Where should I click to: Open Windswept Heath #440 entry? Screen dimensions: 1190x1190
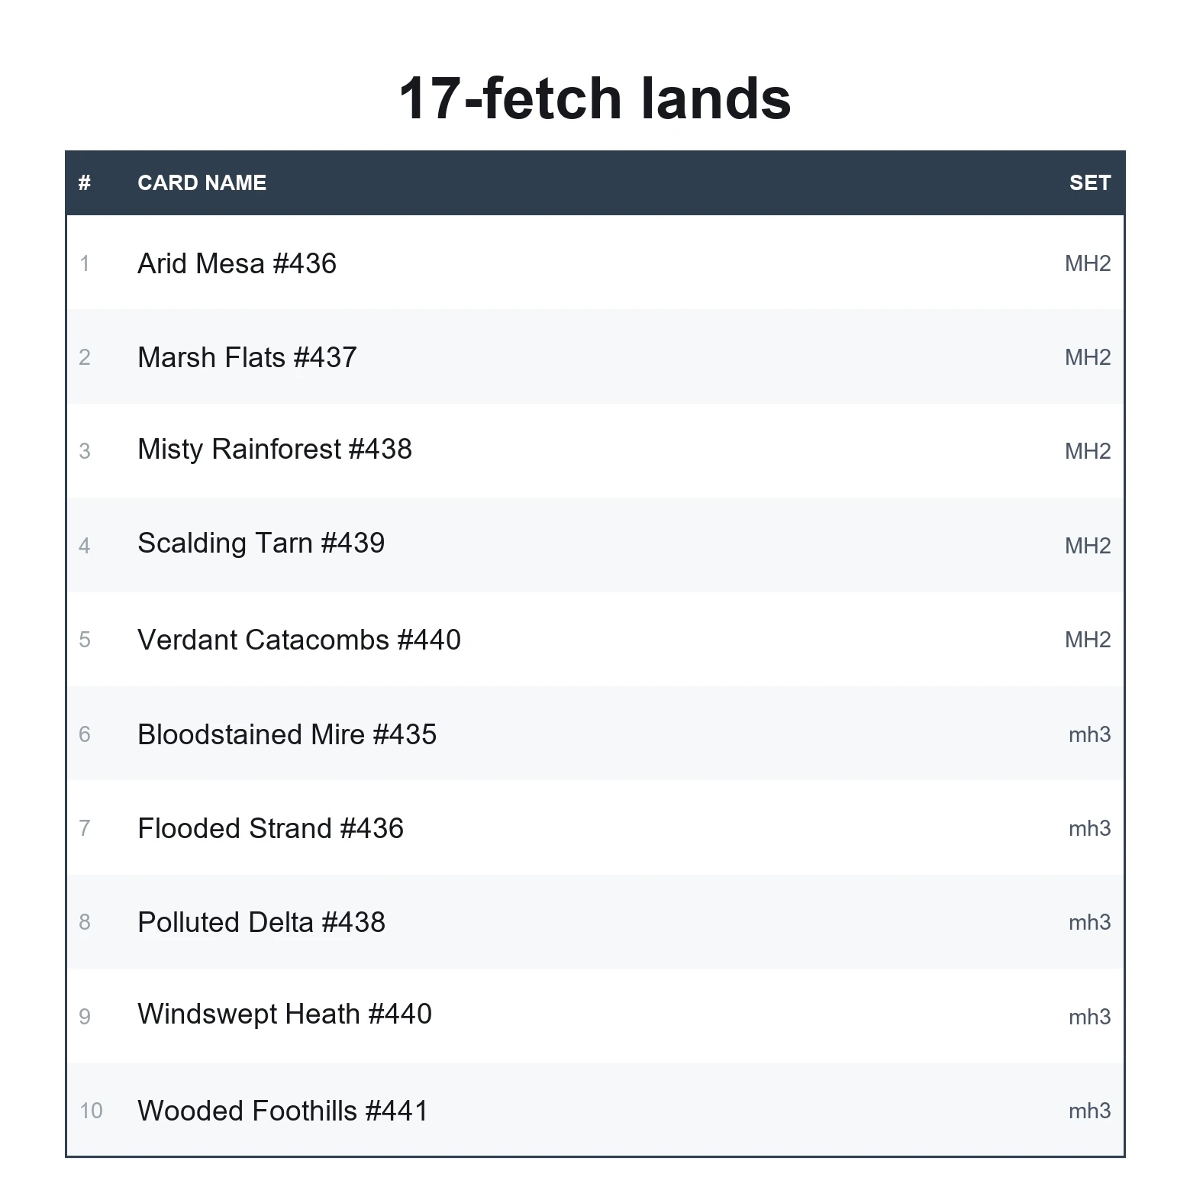595,1015
